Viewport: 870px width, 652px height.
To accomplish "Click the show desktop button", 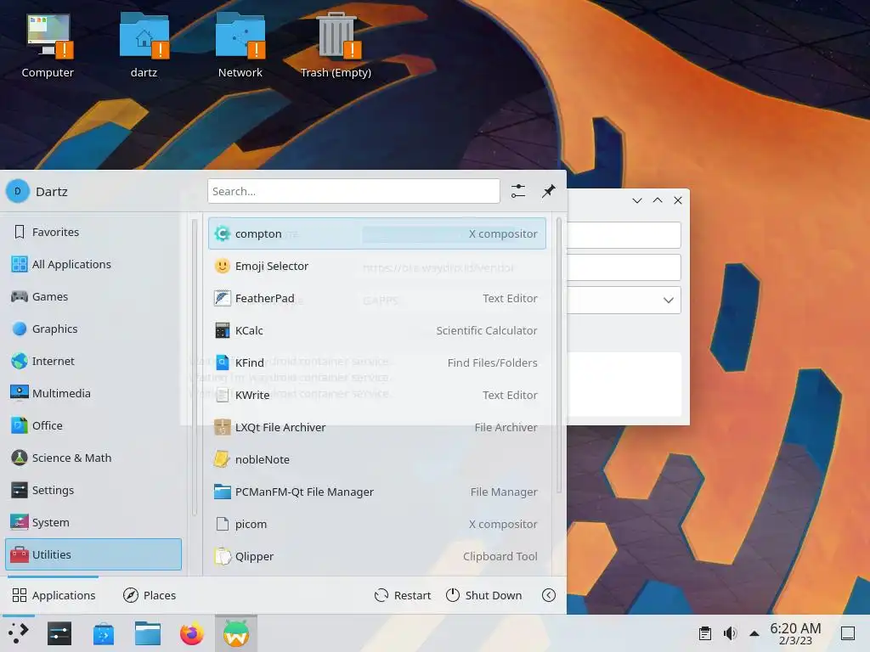I will tap(848, 633).
